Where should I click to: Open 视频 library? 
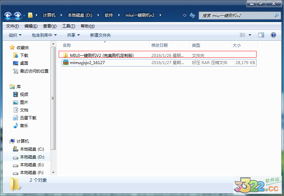click(24, 95)
